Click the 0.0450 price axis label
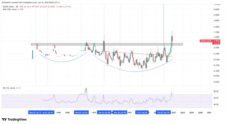The image size is (226, 124). (x=216, y=82)
